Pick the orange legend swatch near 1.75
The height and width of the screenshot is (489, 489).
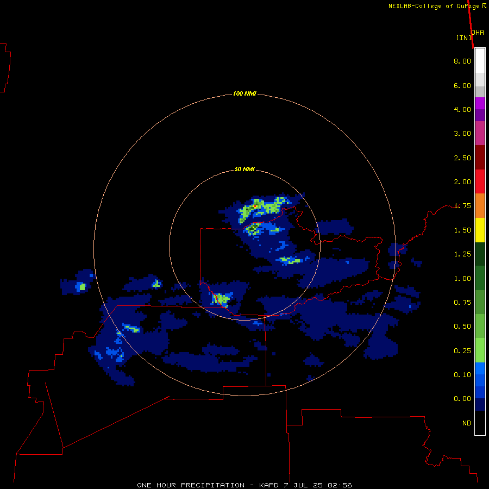click(x=480, y=206)
